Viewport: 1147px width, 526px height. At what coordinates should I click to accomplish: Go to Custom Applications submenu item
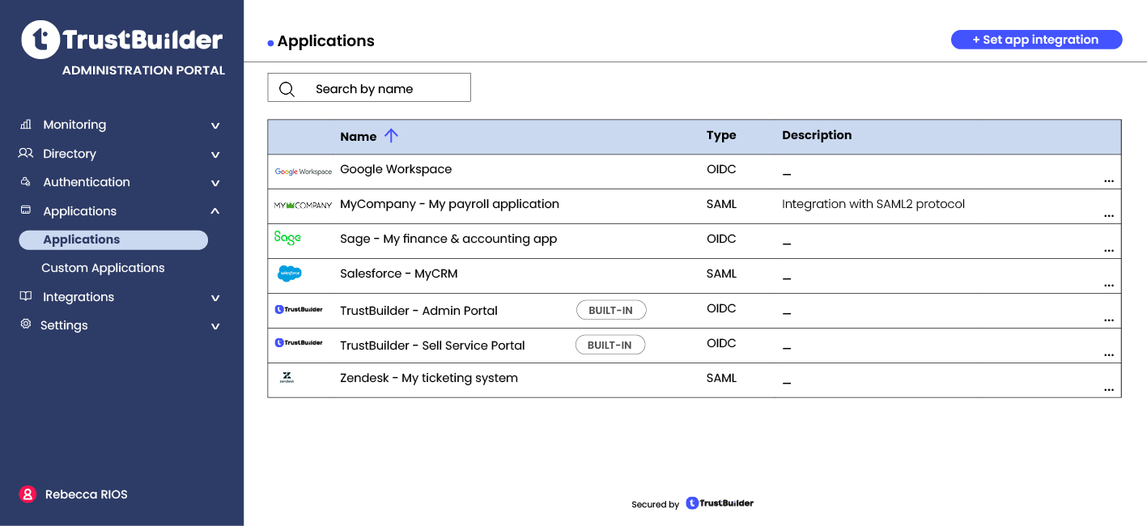[103, 268]
